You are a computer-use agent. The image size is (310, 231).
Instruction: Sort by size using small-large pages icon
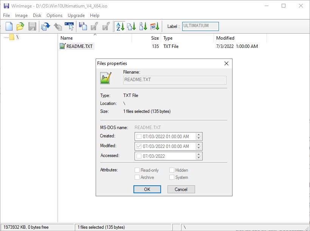point(143,26)
